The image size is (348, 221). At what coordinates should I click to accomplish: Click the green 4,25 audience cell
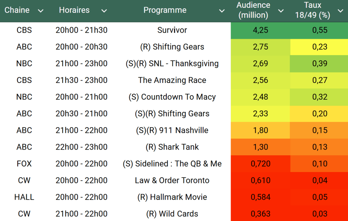pos(261,30)
